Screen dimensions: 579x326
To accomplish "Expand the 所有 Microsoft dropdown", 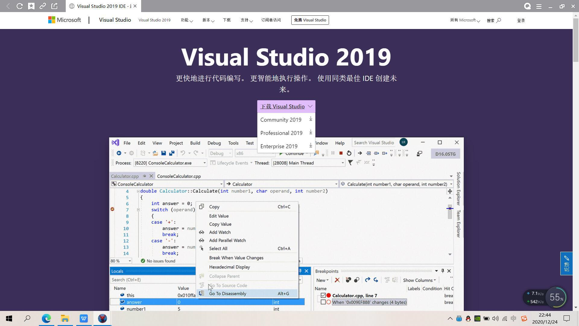I will tap(465, 20).
